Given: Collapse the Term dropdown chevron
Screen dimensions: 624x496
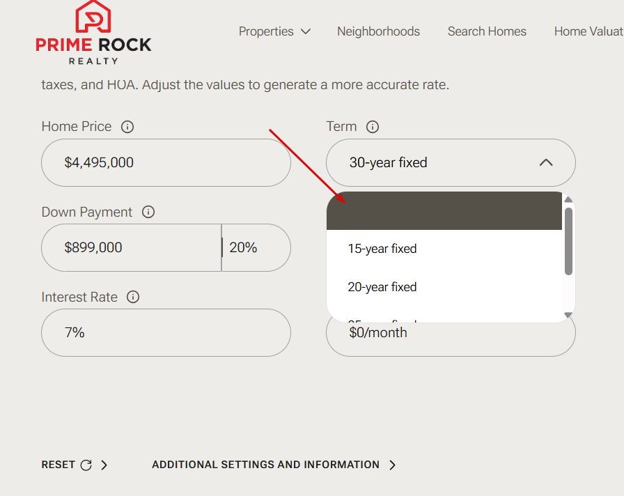Looking at the screenshot, I should click(546, 162).
